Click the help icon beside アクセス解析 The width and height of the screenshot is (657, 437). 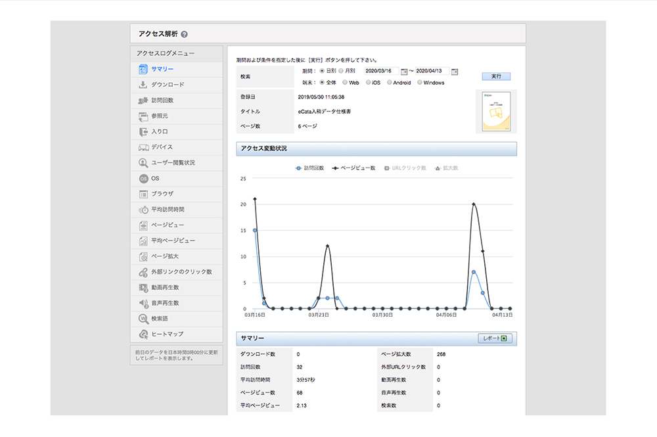(x=184, y=34)
